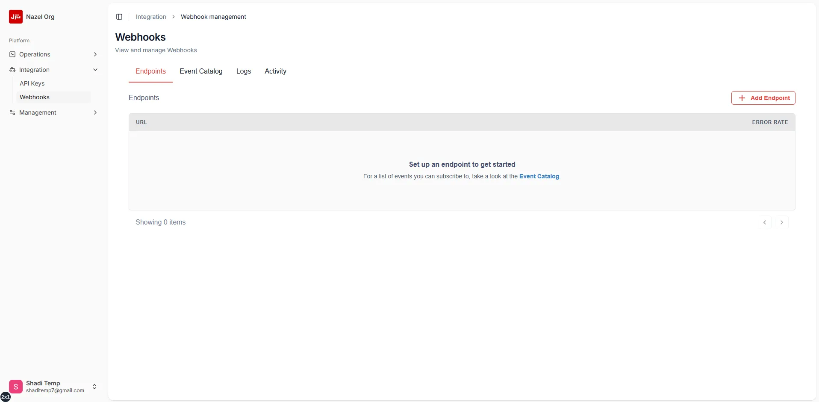
Task: Click the Add Endpoint button
Action: pos(763,98)
